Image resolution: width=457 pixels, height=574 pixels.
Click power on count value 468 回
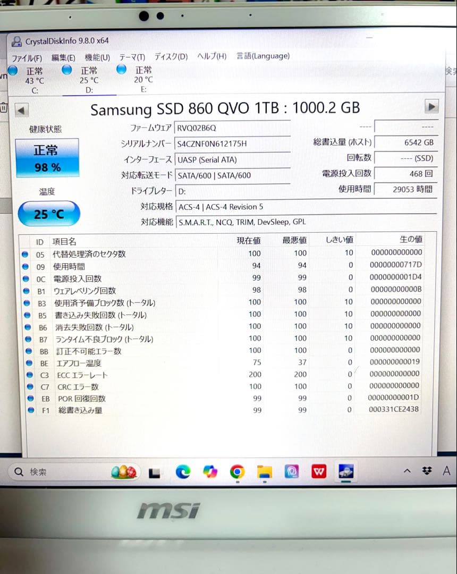[406, 173]
